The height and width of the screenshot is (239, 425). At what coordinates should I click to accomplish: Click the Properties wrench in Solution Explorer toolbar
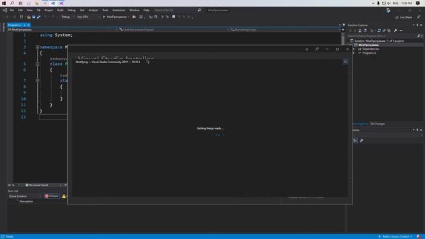[396, 31]
